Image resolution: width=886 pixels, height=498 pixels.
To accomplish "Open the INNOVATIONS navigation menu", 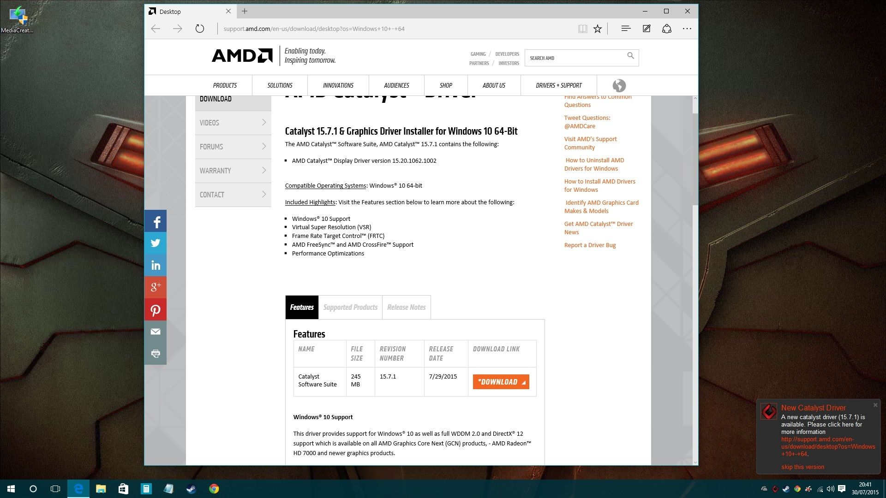I will [x=338, y=85].
